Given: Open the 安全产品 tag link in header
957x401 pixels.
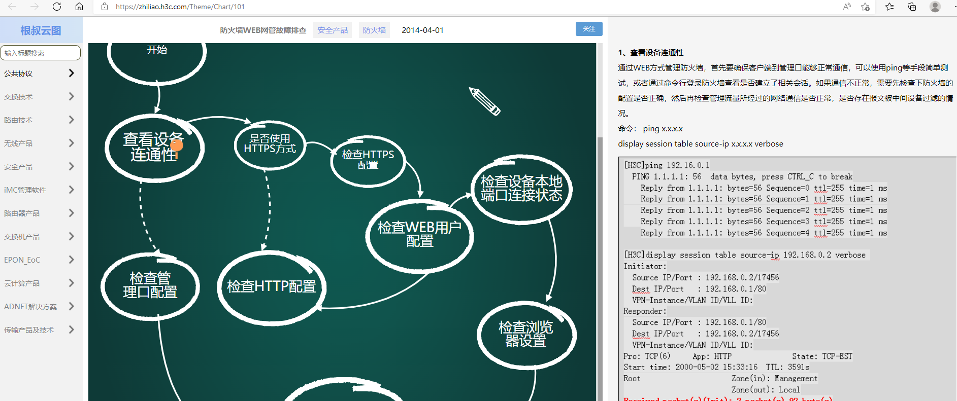Looking at the screenshot, I should pyautogui.click(x=333, y=30).
